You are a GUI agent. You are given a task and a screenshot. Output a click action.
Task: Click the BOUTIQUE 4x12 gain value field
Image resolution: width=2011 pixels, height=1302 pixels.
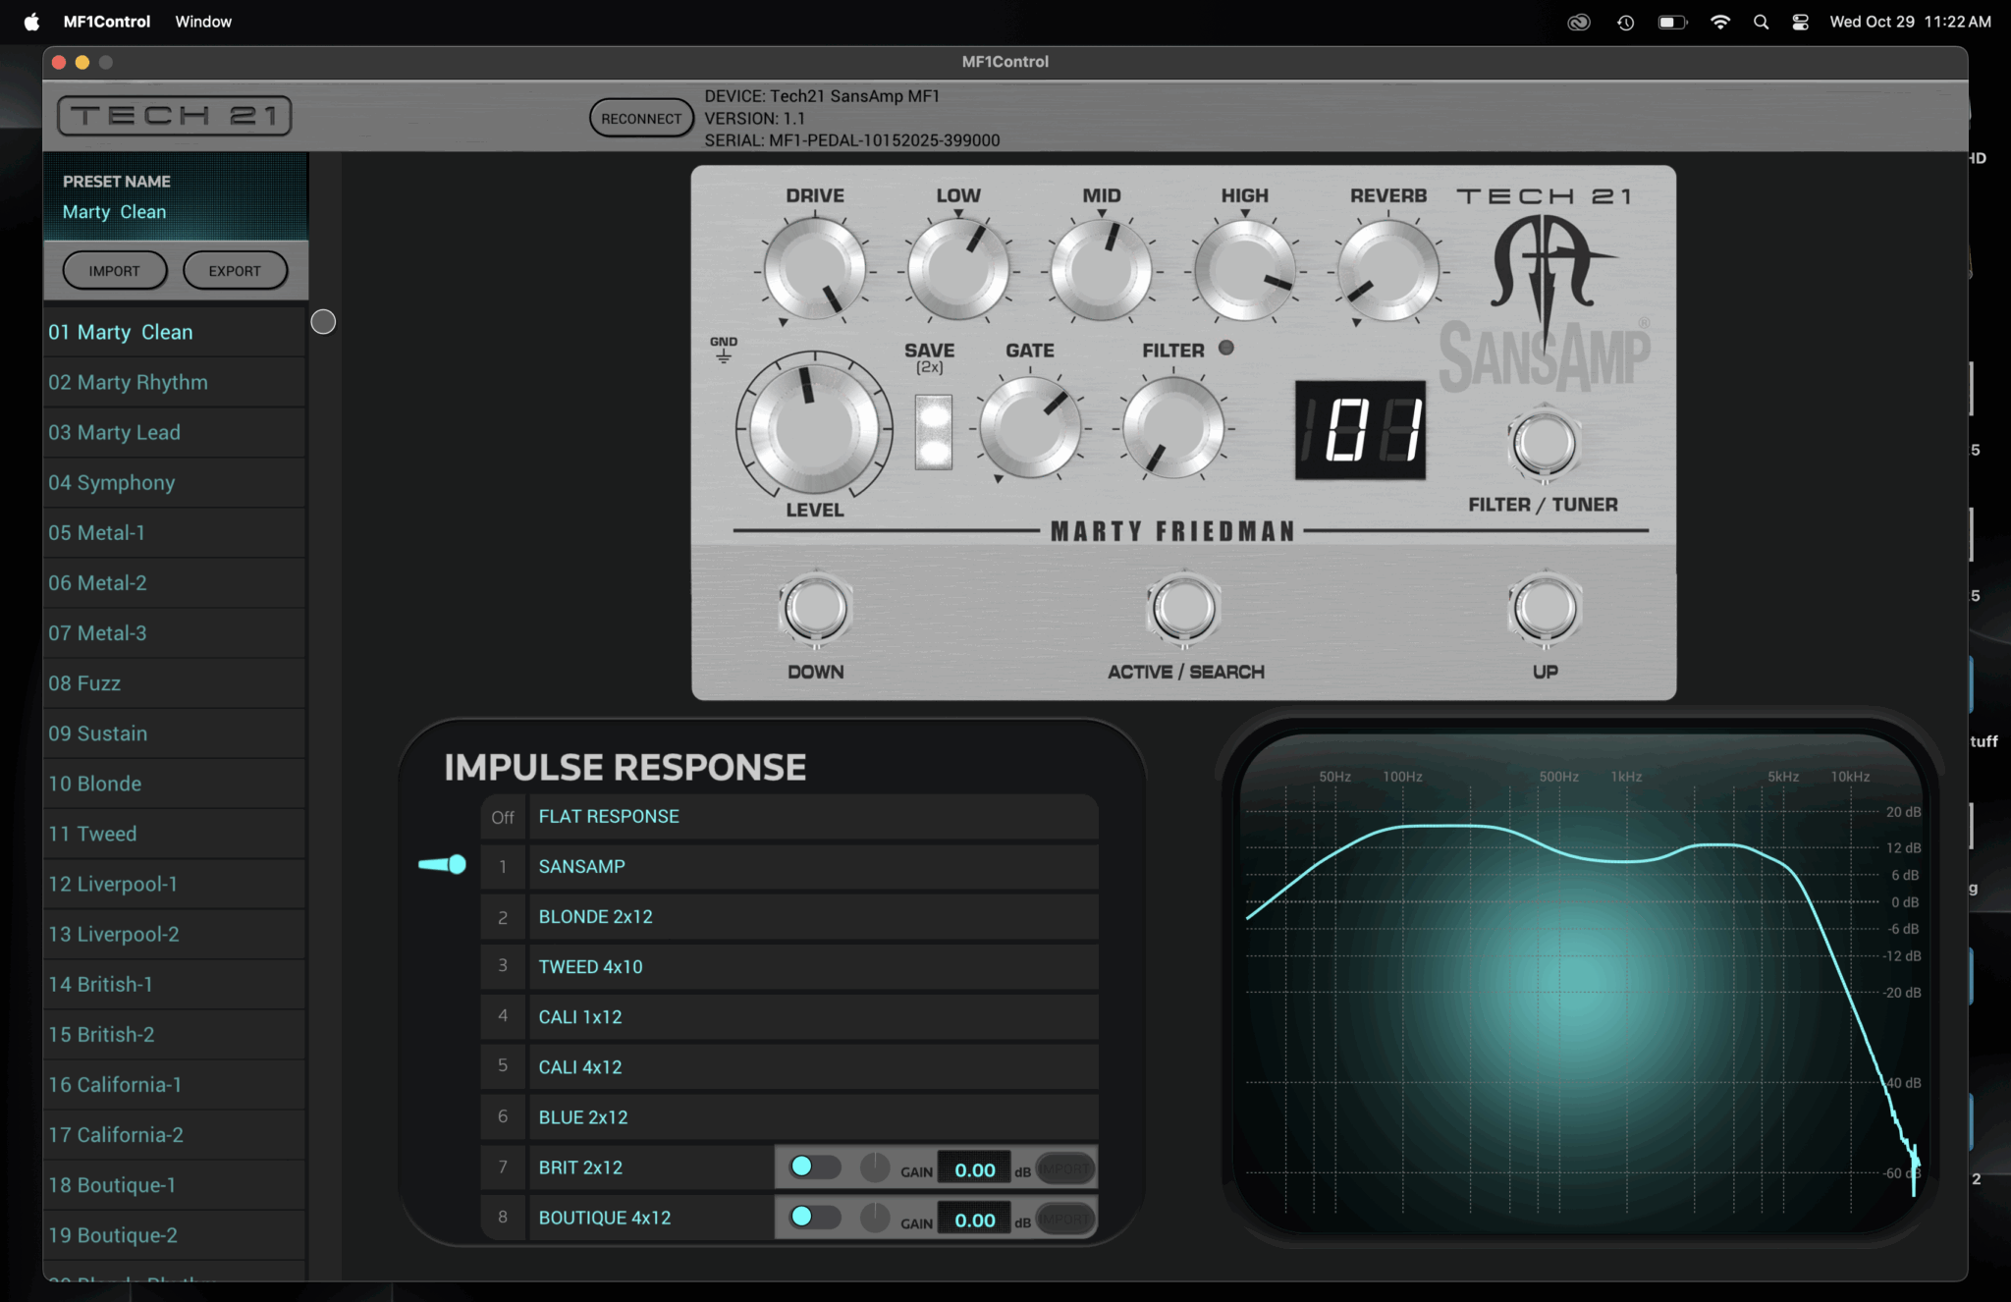coord(974,1220)
